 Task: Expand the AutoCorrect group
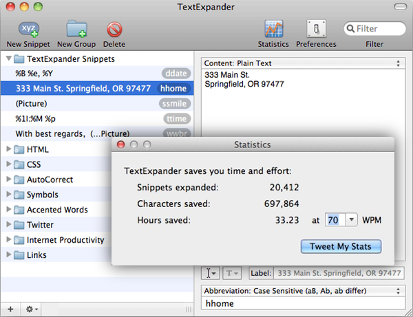(x=9, y=179)
